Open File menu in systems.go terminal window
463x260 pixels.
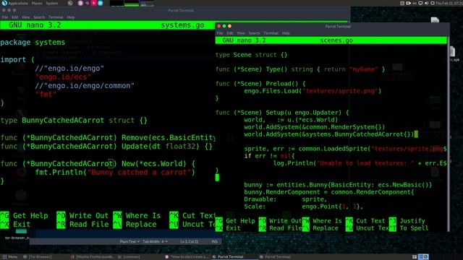pyautogui.click(x=5, y=17)
